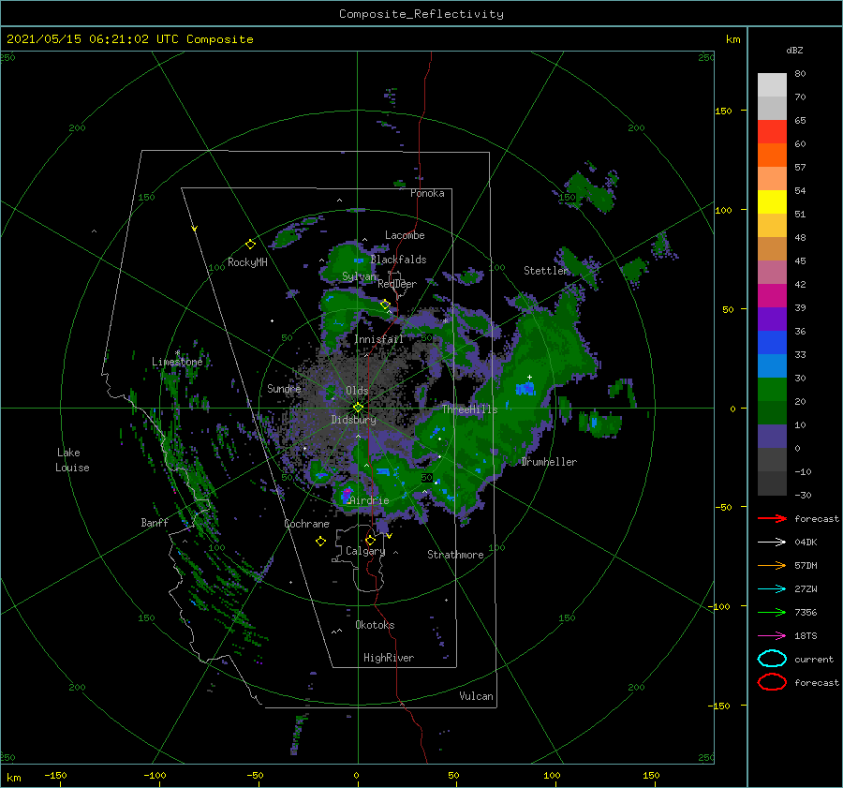Click the blue 33 dBZ color swatch
The height and width of the screenshot is (788, 843).
point(772,343)
